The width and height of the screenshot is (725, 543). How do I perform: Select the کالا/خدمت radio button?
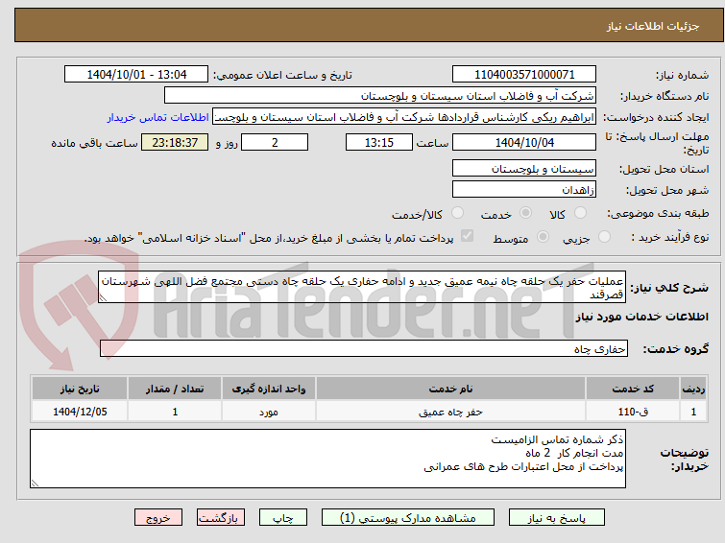[x=457, y=213]
